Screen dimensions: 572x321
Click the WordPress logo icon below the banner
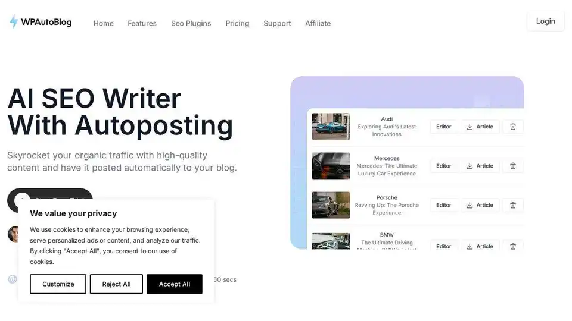click(x=13, y=279)
